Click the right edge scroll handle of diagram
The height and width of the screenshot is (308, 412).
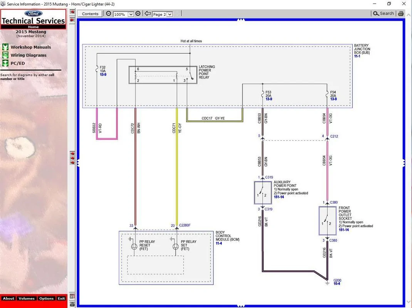click(404, 163)
